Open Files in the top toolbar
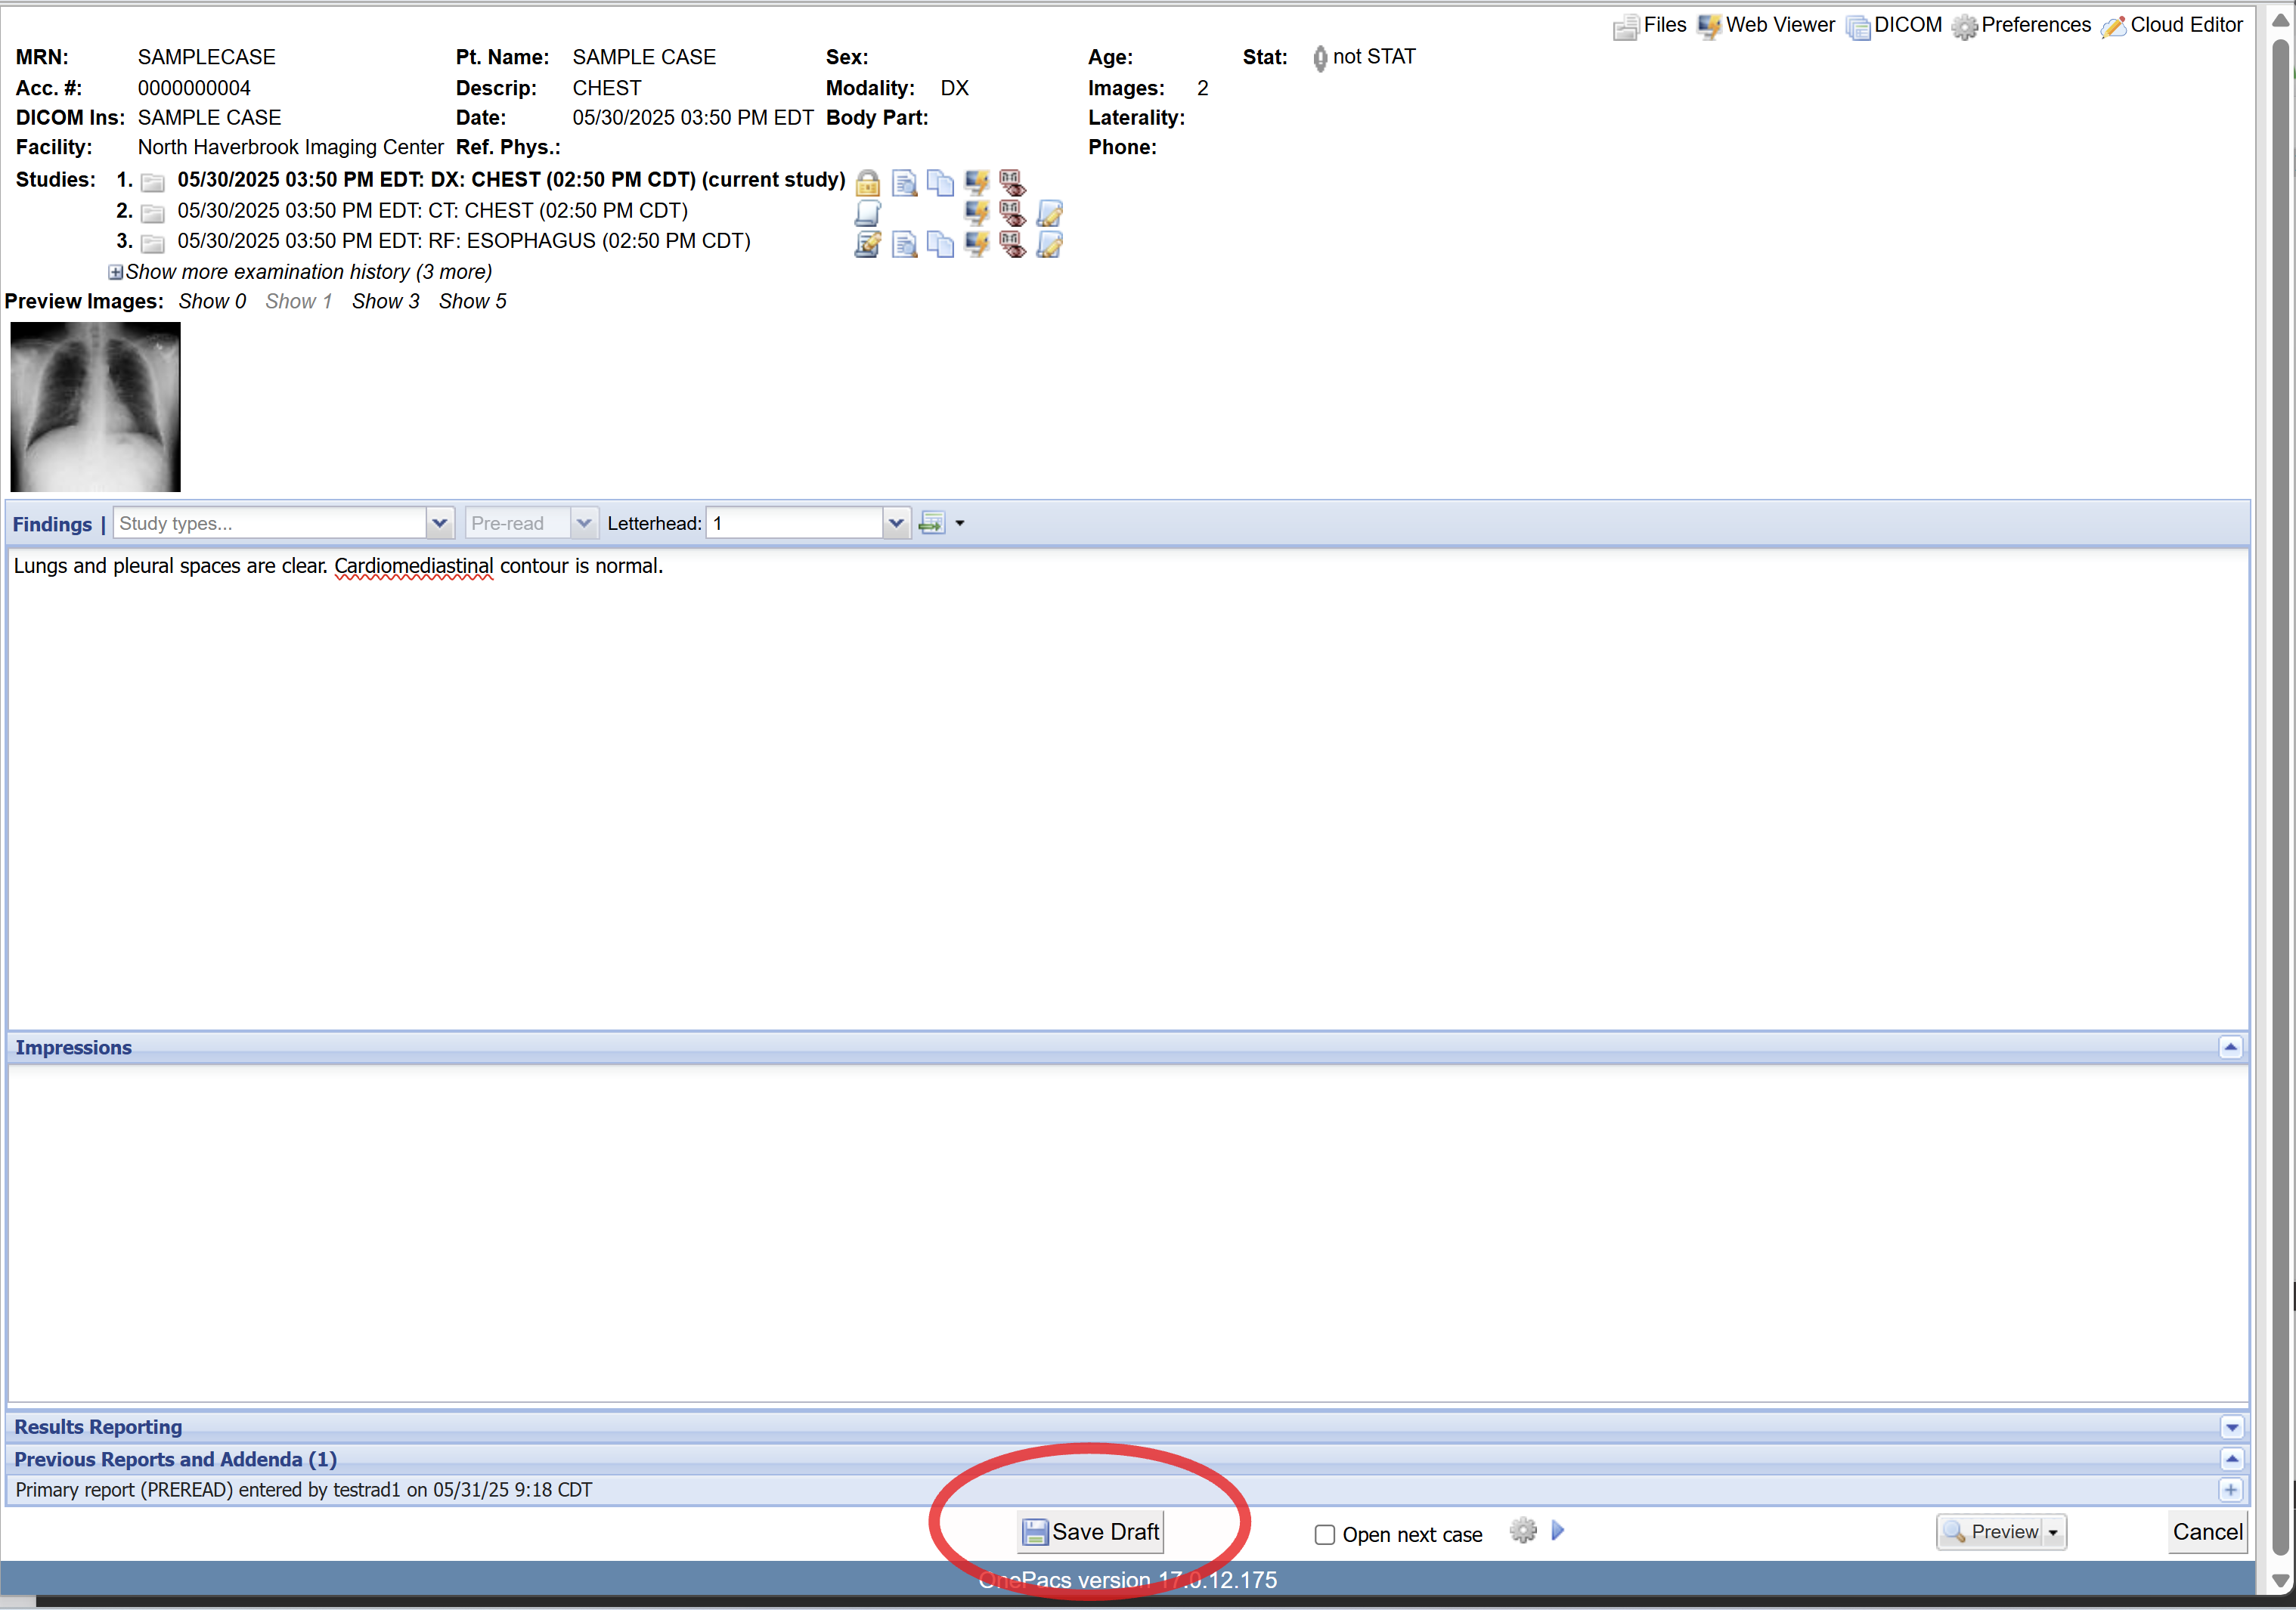This screenshot has width=2296, height=1610. [1650, 25]
